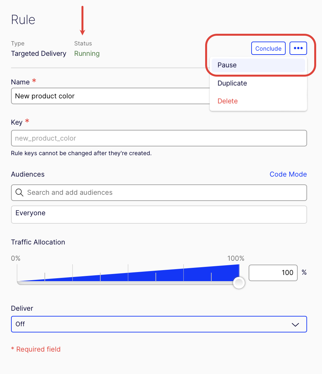Click the Key field showing new_product_color
Screen dimensions: 322x374
click(x=159, y=138)
